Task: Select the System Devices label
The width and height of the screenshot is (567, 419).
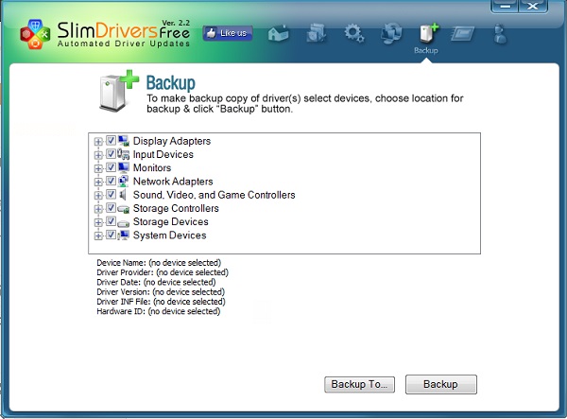Action: click(169, 236)
